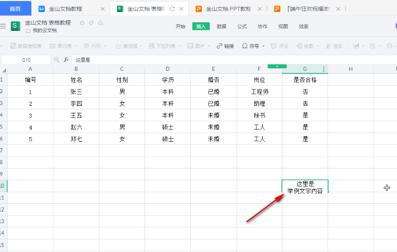Select the cell containing 赵六
Screen dimensions: 397x252
76,127
